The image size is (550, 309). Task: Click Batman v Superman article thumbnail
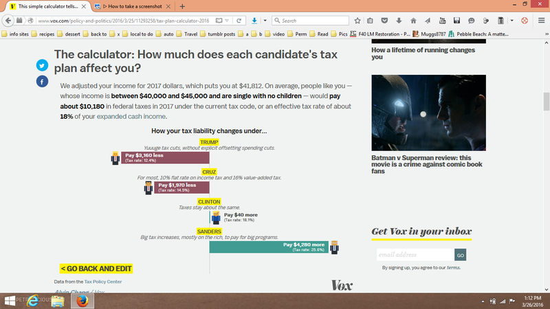[x=428, y=113]
